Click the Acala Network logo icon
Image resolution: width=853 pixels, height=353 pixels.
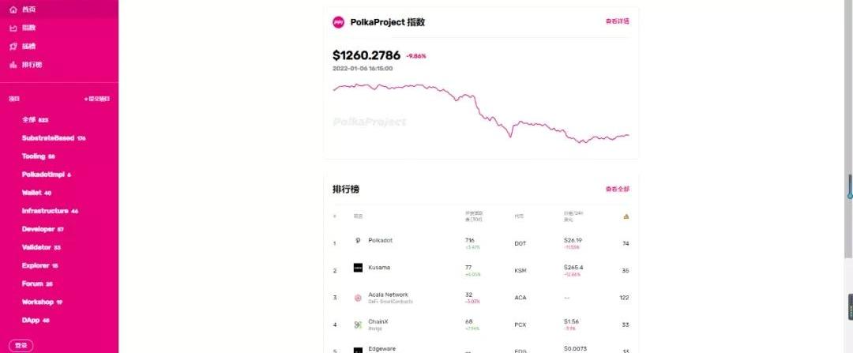click(358, 298)
